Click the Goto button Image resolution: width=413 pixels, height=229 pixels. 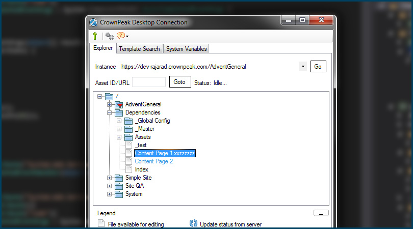180,82
